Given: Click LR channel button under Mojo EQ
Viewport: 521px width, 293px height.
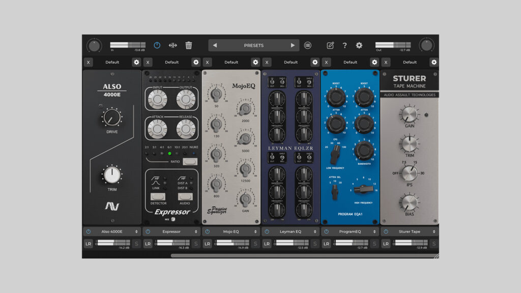Looking at the screenshot, I should (208, 244).
